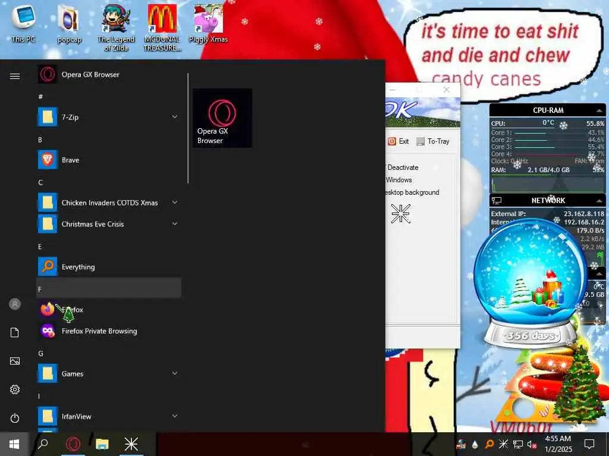Click the snowflake image in snow app window
Viewport: 609px width, 456px height.
pyautogui.click(x=400, y=214)
